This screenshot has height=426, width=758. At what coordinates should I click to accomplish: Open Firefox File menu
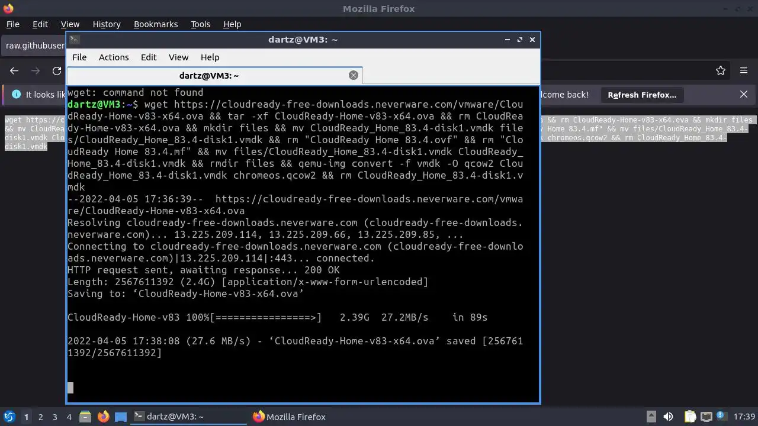[12, 24]
